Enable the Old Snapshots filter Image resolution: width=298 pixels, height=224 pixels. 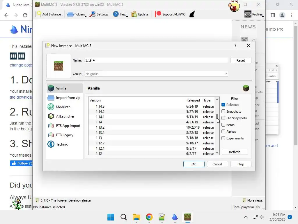click(223, 118)
